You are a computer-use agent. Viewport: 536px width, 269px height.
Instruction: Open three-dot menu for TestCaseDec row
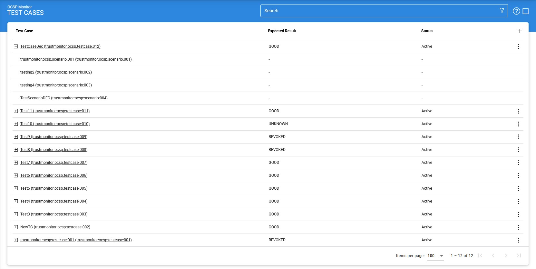[x=518, y=47]
